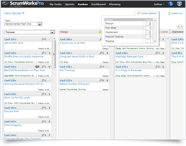The width and height of the screenshot is (186, 146).
Task: Expand the Card Games product dropdown arrow
Action: coord(23,13)
